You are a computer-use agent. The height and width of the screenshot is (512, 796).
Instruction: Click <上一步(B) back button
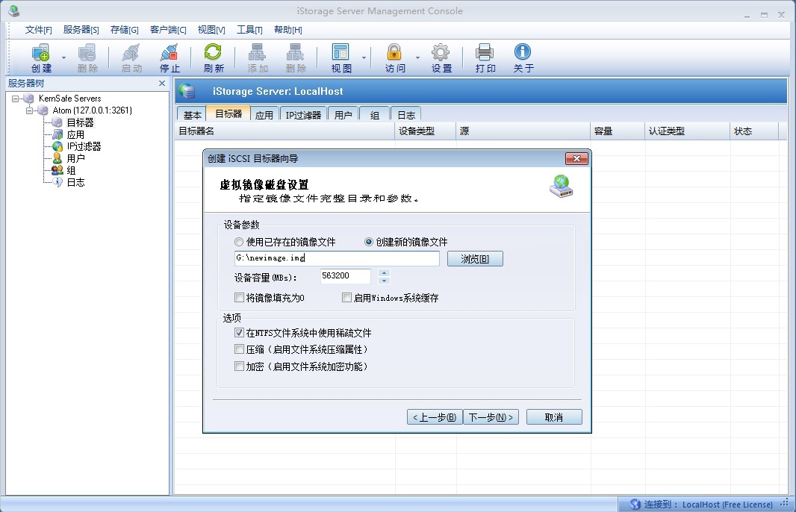point(435,417)
